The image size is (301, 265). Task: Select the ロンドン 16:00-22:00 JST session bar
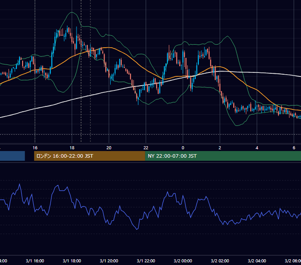pos(89,156)
